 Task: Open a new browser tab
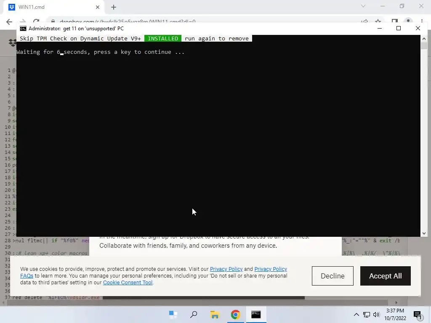(114, 7)
